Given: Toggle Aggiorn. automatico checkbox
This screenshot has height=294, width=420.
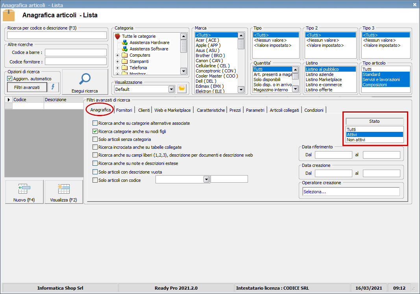Looking at the screenshot, I should click(x=9, y=78).
